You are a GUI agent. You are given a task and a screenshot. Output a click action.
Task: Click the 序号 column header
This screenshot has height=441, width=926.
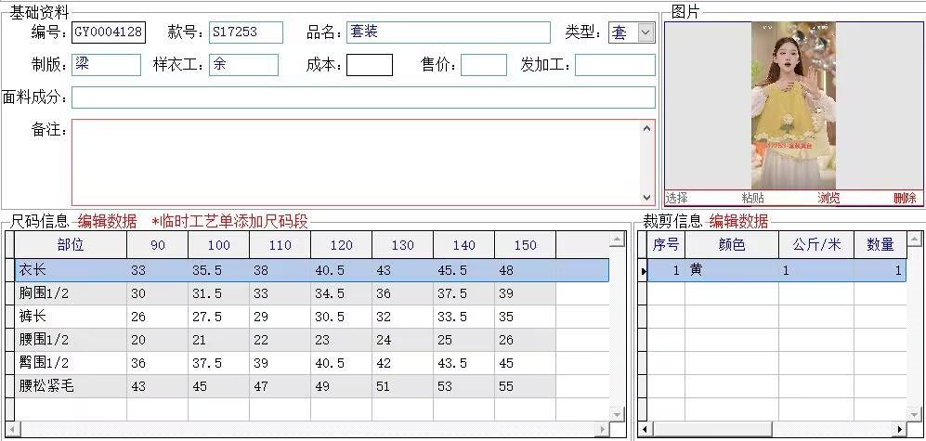click(666, 245)
